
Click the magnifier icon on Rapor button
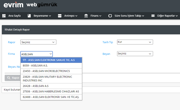(9, 78)
